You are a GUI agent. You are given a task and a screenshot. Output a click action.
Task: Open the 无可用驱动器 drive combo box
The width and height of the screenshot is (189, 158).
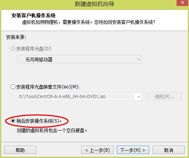[79, 60]
